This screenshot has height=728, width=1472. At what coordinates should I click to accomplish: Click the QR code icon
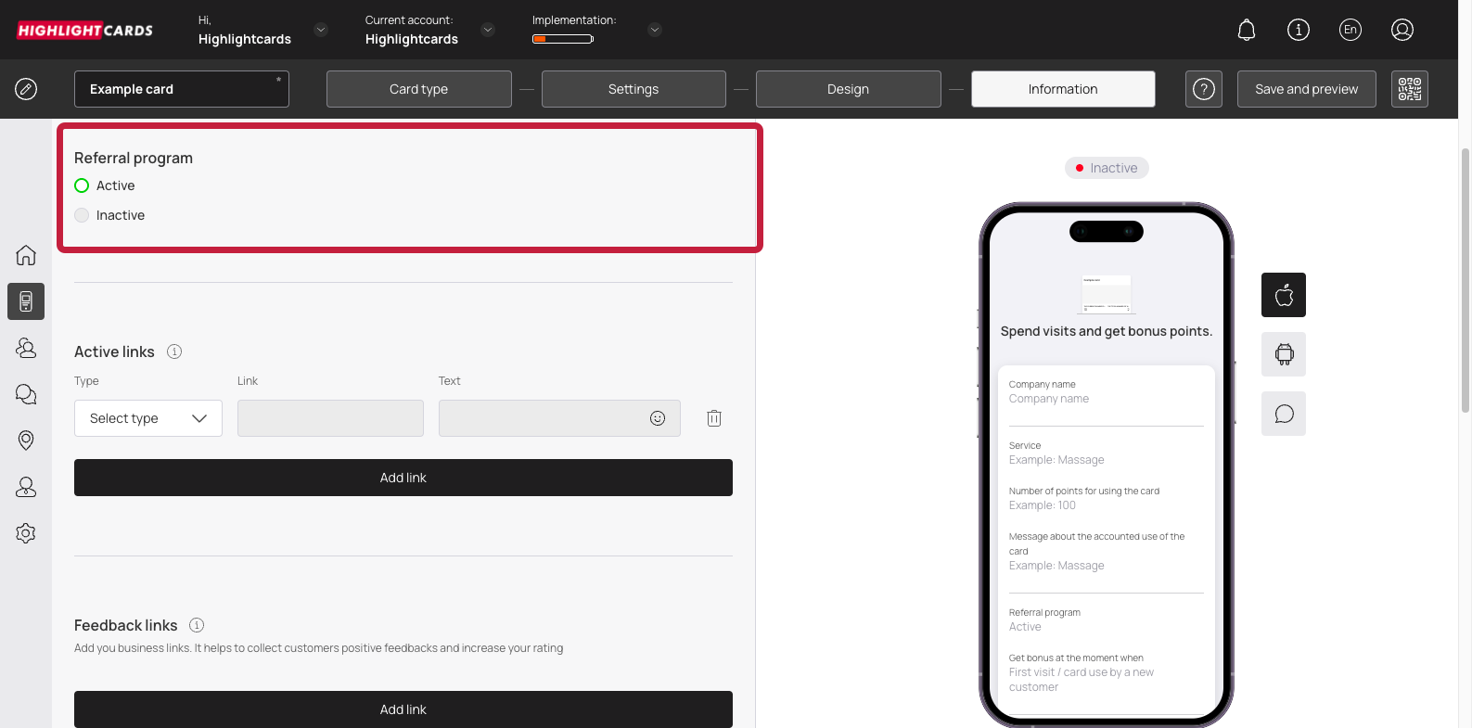click(x=1409, y=89)
